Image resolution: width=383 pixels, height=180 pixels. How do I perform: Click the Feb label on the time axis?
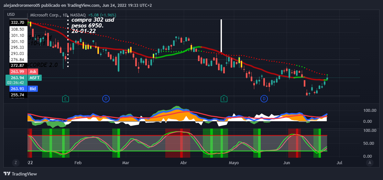tap(77, 163)
